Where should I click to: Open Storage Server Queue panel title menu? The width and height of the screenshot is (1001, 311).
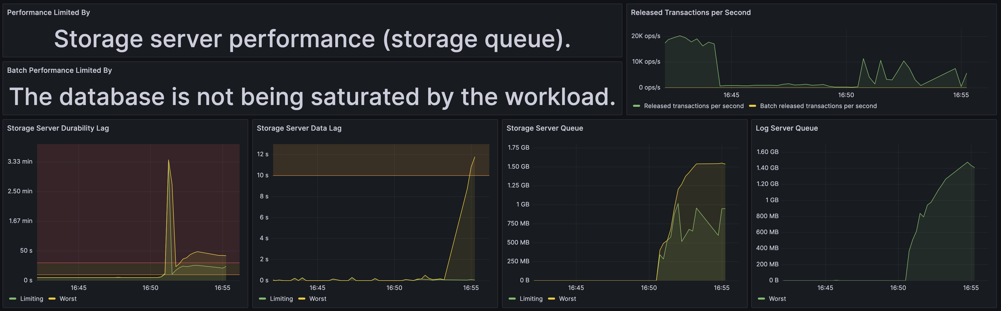coord(544,128)
